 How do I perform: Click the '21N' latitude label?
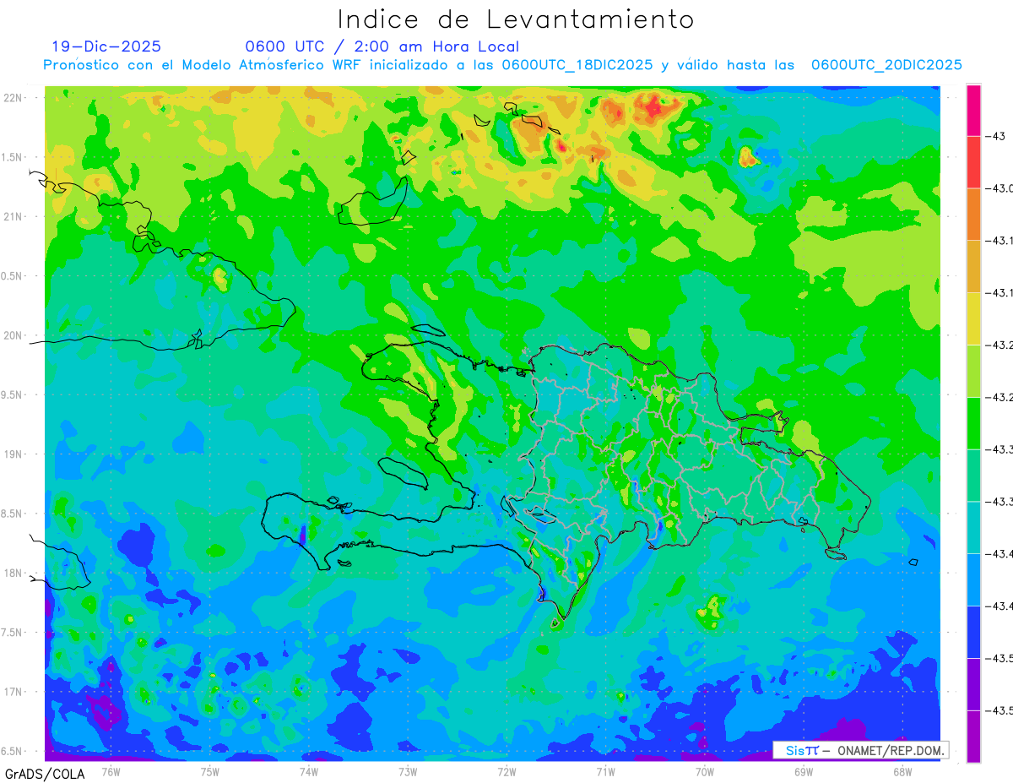14,217
